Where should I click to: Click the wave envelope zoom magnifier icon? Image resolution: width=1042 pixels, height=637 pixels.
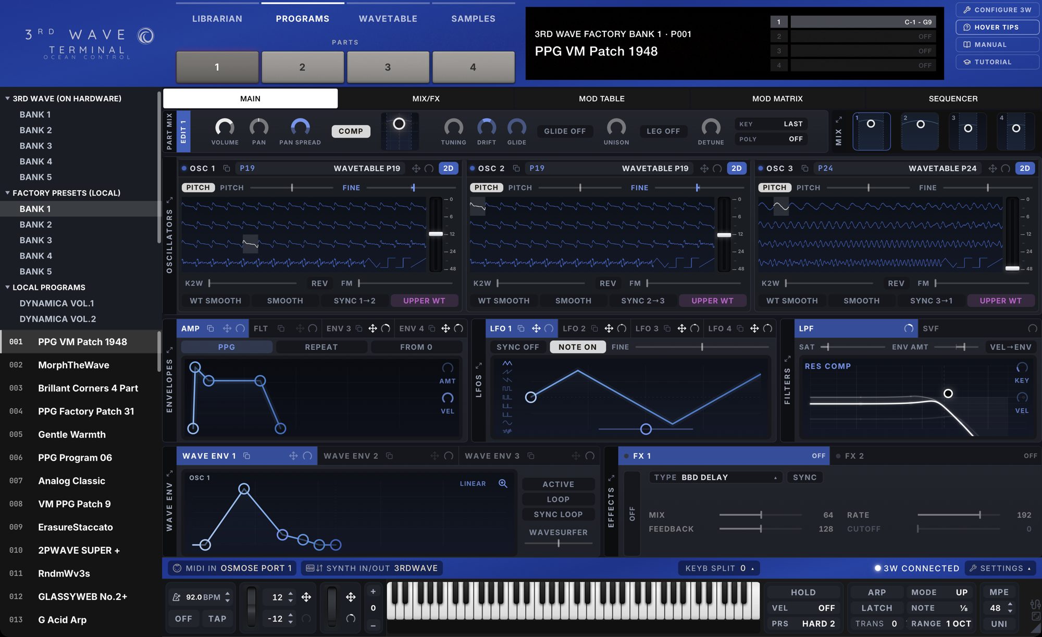click(x=503, y=483)
